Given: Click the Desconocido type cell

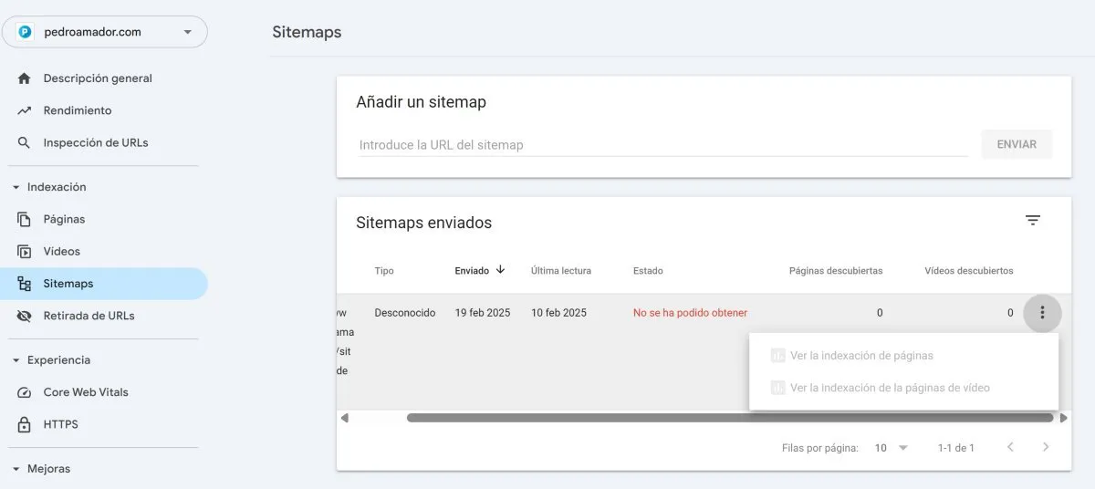Looking at the screenshot, I should pos(405,313).
